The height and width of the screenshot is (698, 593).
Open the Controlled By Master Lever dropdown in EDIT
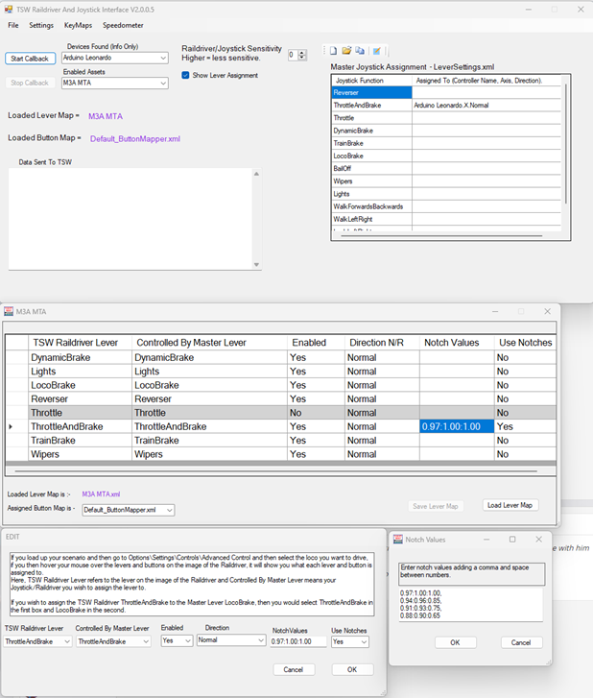[146, 641]
